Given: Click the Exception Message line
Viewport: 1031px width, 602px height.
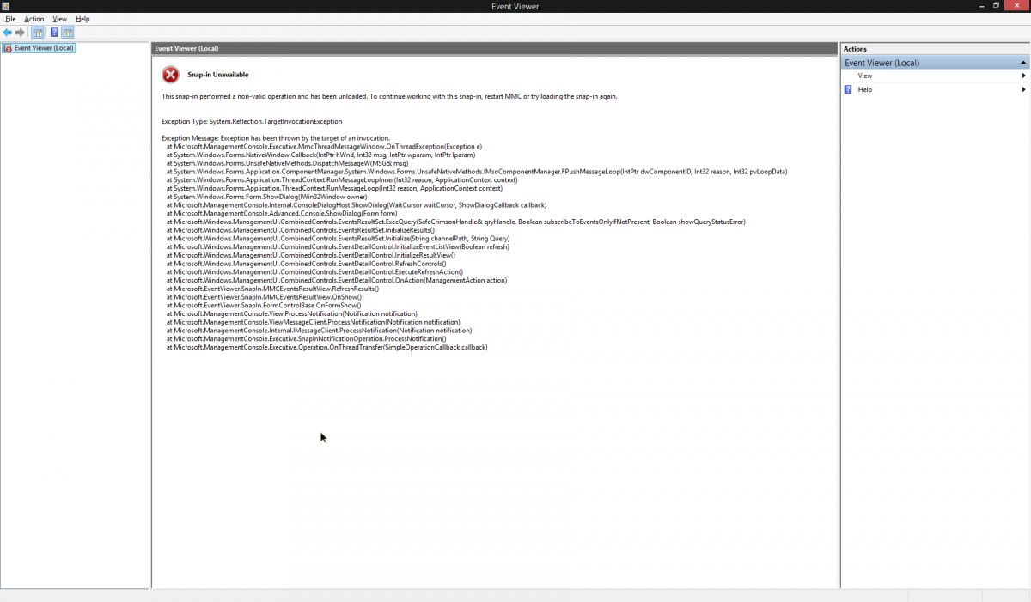Looking at the screenshot, I should (276, 138).
